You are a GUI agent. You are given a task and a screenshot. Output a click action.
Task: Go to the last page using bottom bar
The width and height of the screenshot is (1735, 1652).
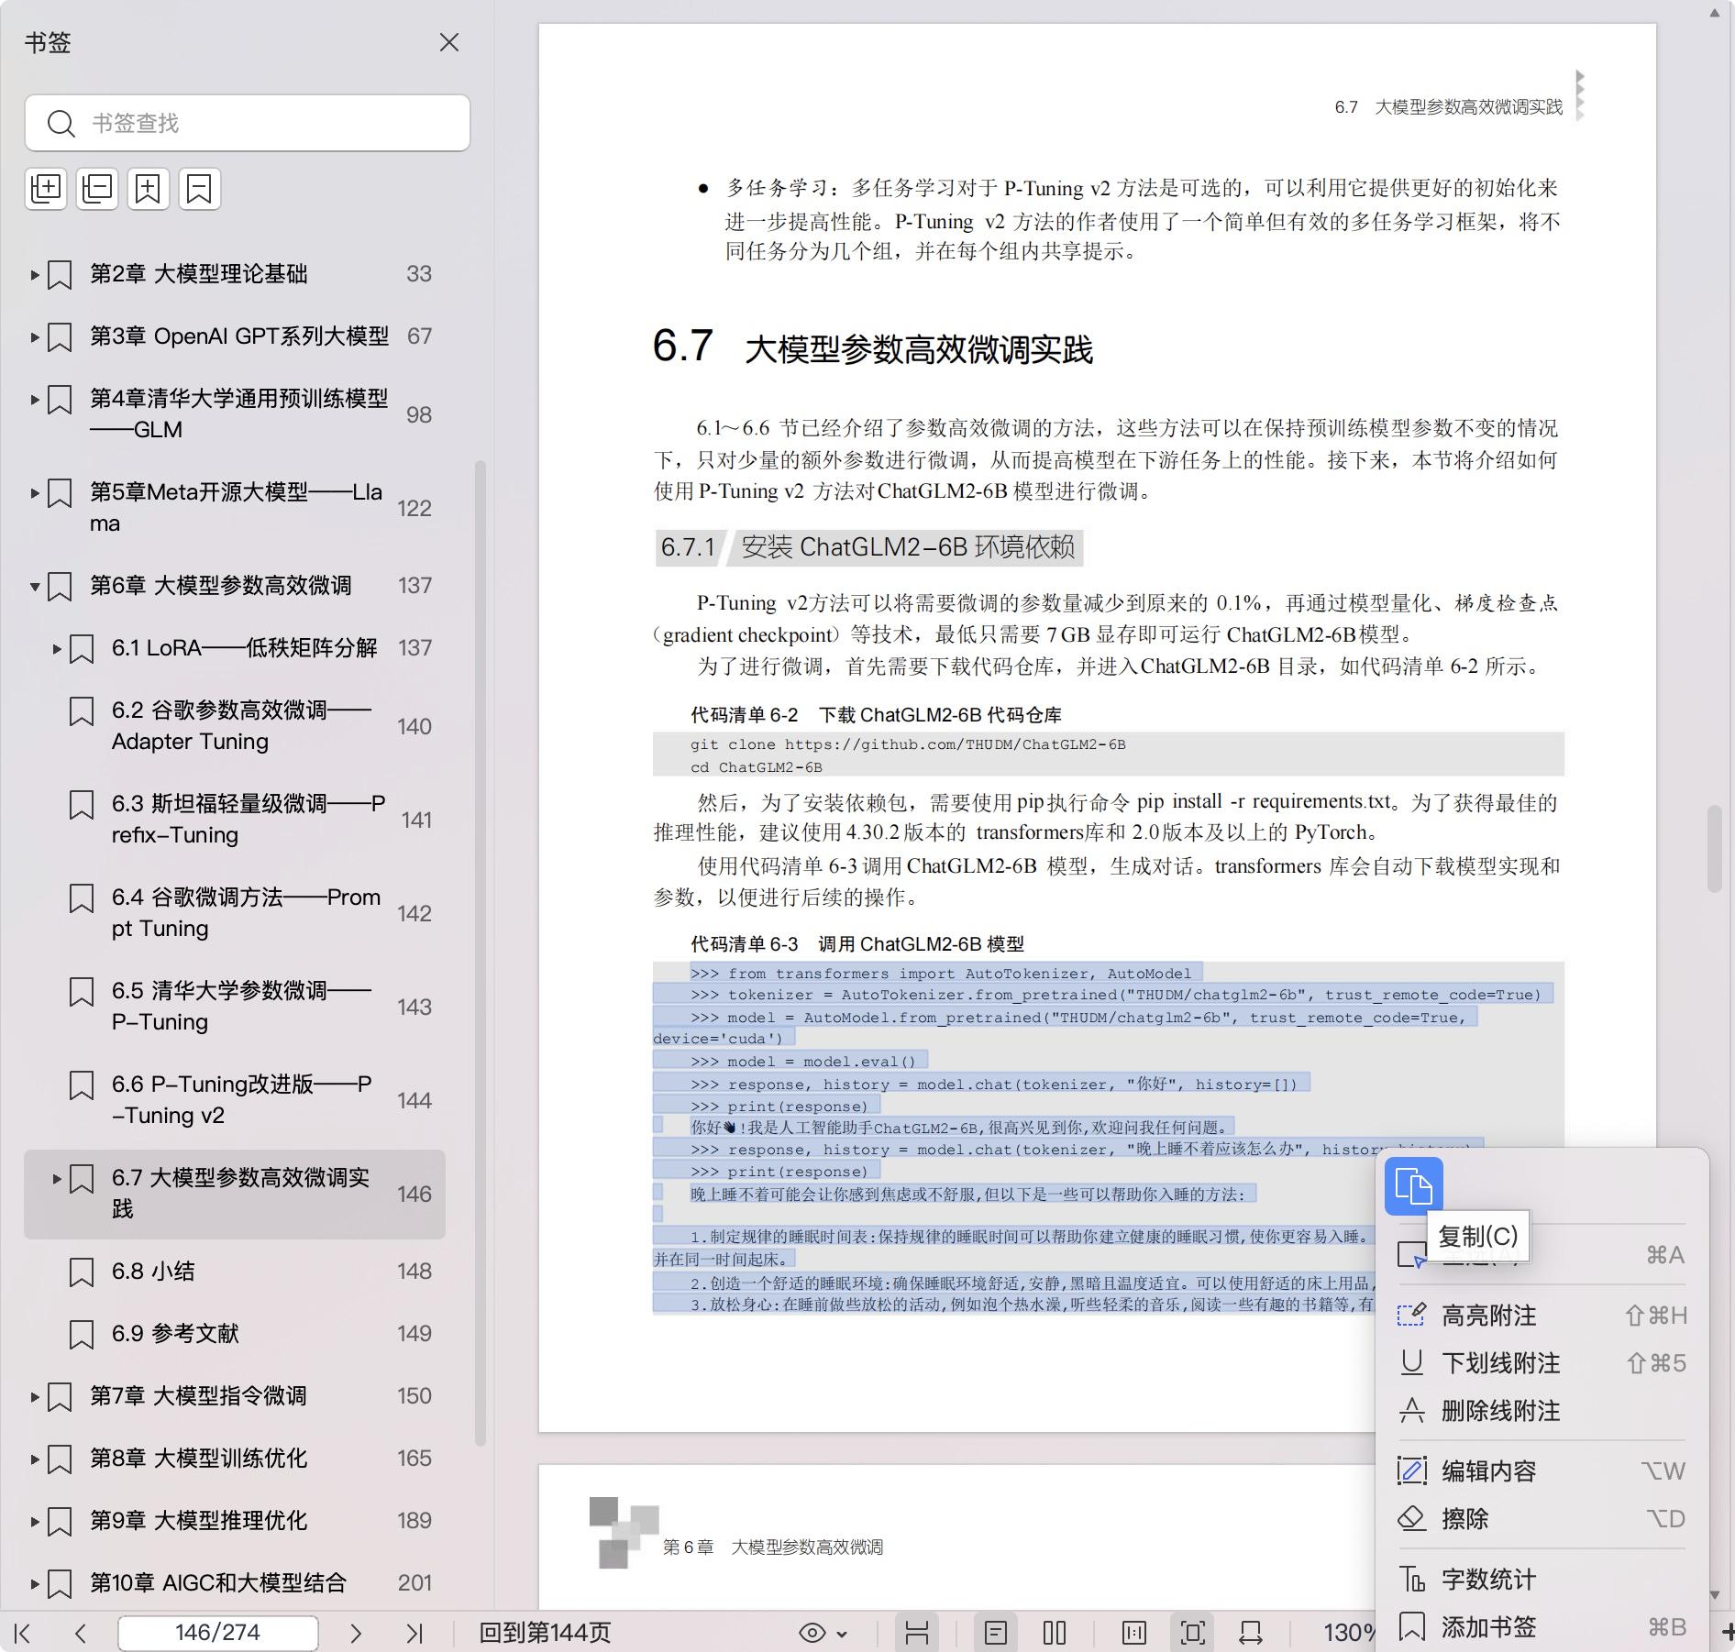414,1633
